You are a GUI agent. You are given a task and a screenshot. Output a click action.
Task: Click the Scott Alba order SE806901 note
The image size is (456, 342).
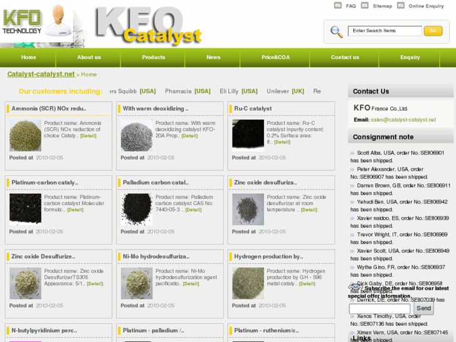pos(397,157)
